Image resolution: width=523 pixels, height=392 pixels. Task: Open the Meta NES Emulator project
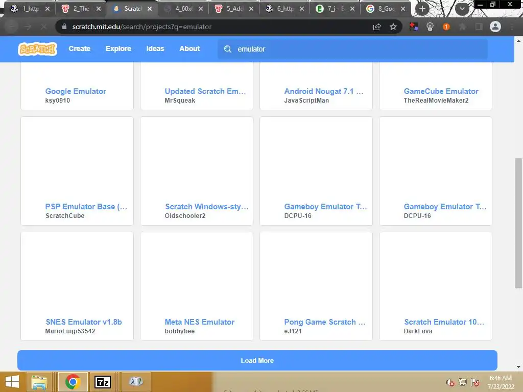(x=200, y=322)
